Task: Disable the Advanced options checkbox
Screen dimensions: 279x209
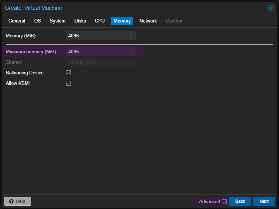Action: [x=225, y=201]
